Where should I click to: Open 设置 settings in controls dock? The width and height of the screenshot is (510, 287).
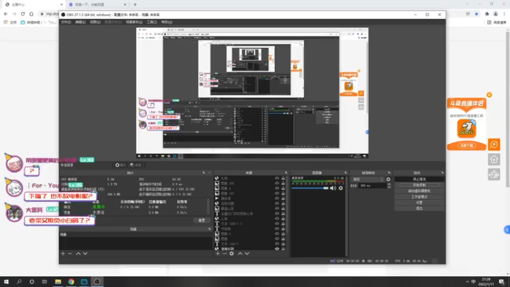click(419, 203)
